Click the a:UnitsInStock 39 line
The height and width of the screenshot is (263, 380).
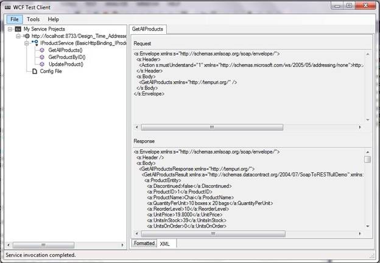(186, 220)
